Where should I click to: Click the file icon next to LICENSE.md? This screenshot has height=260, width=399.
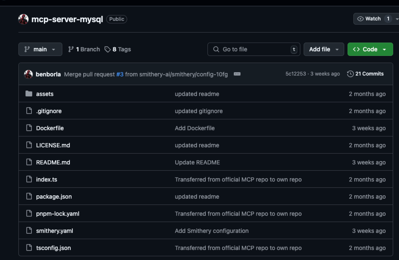(x=29, y=145)
